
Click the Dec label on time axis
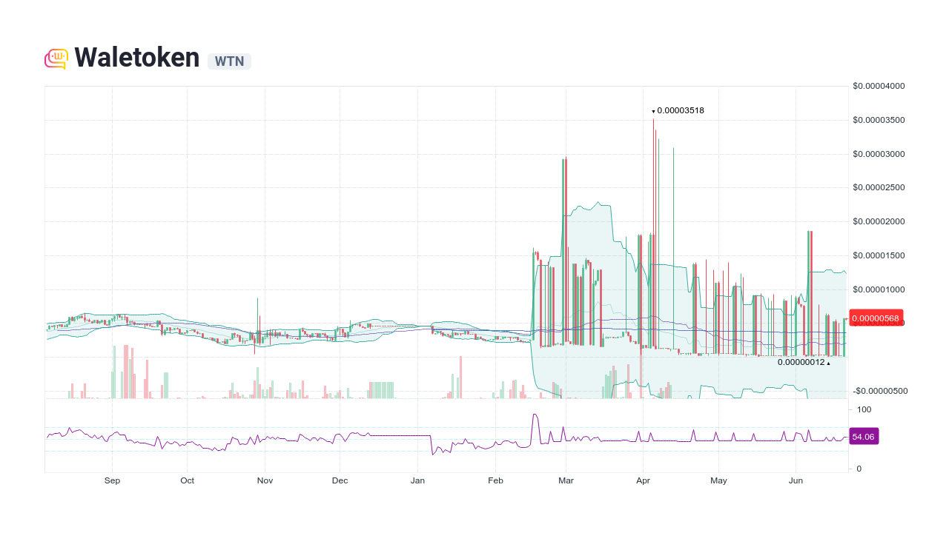coord(340,480)
